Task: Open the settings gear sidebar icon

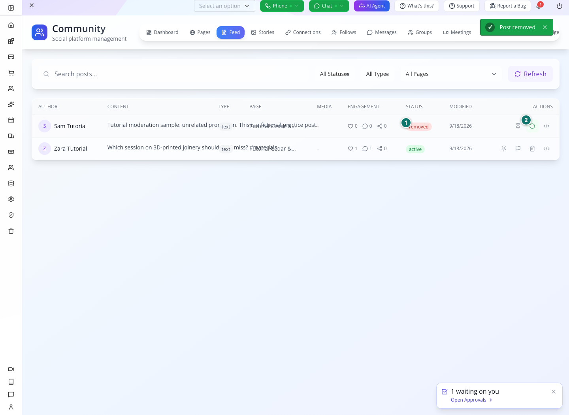Action: (11, 199)
